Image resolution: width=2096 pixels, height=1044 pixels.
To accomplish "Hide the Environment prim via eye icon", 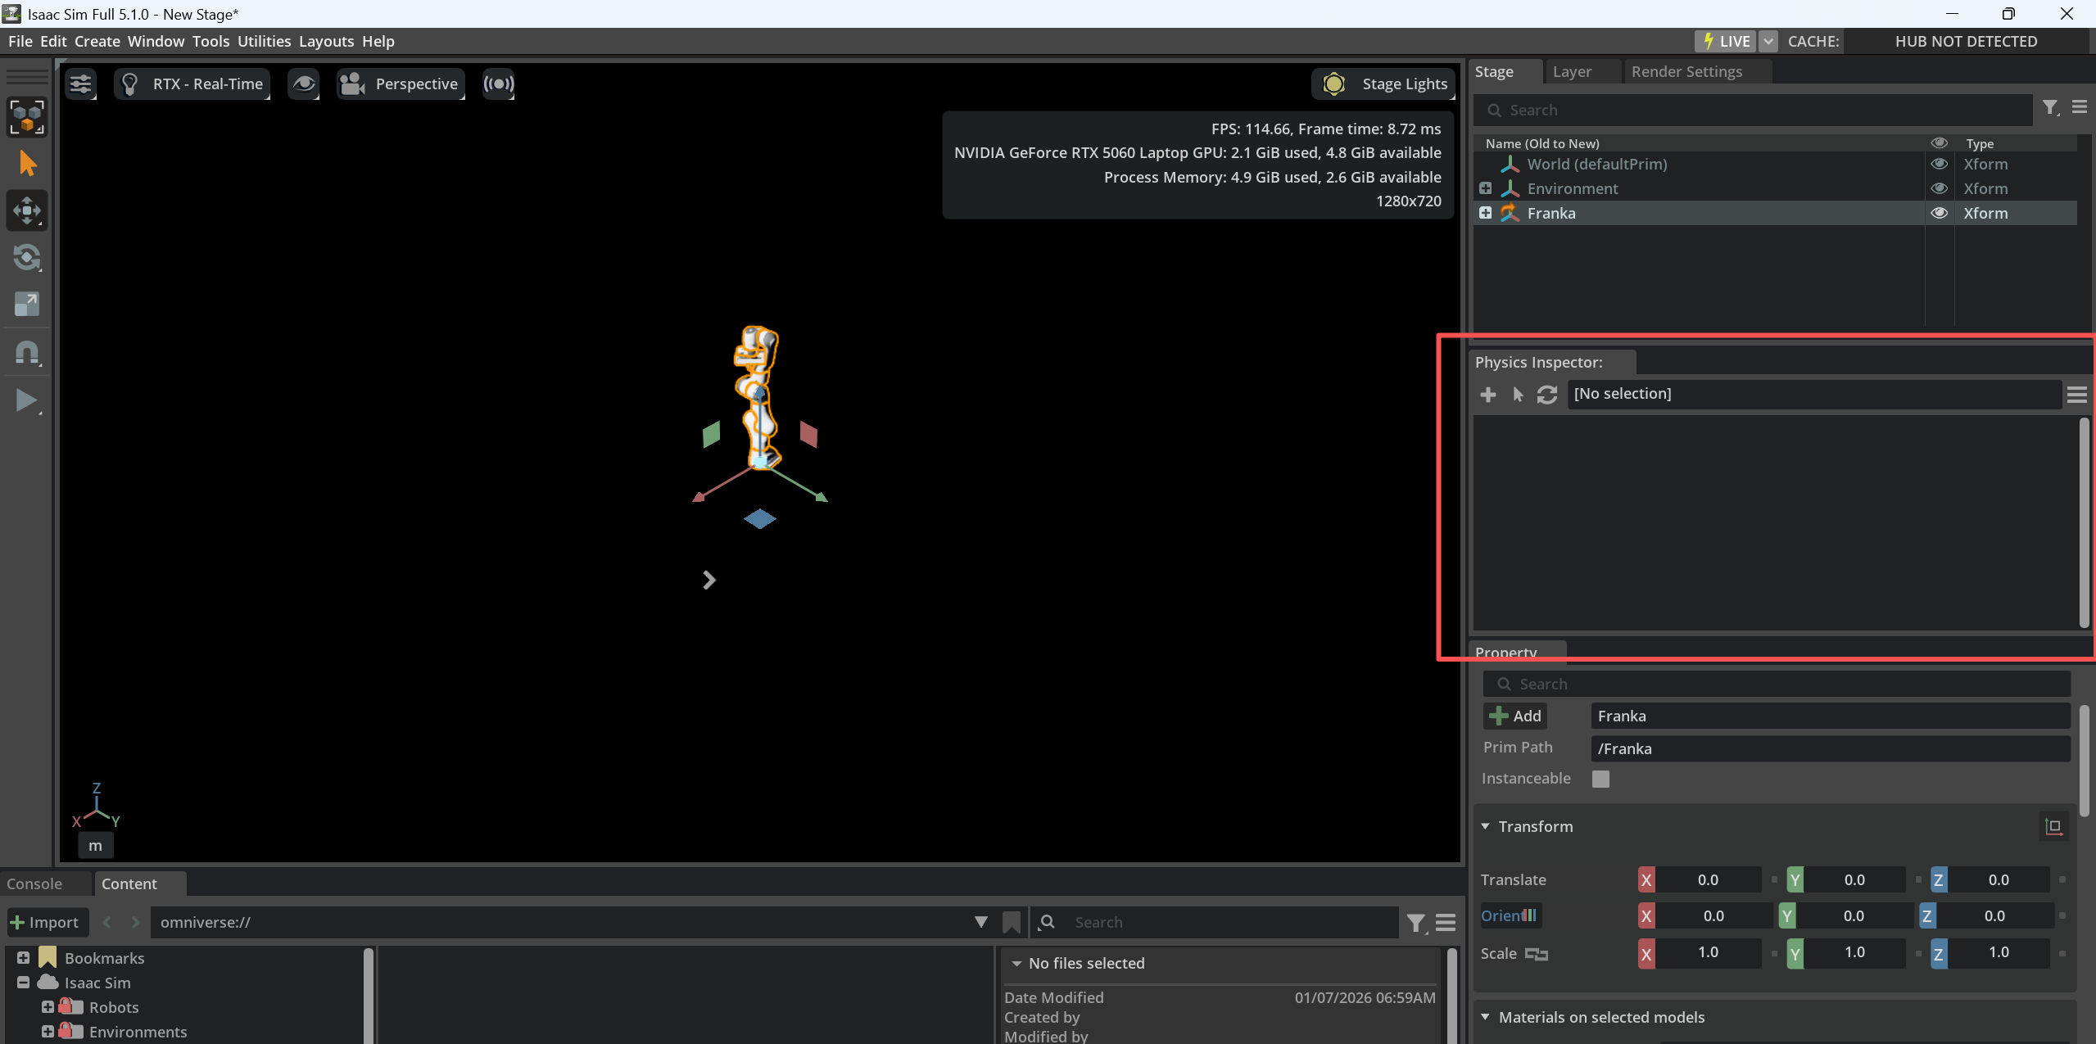I will (1939, 188).
